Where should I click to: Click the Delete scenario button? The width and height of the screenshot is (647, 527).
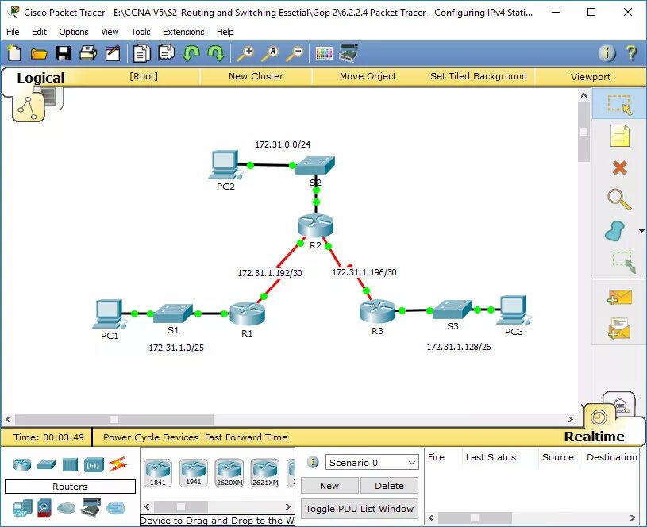click(389, 485)
